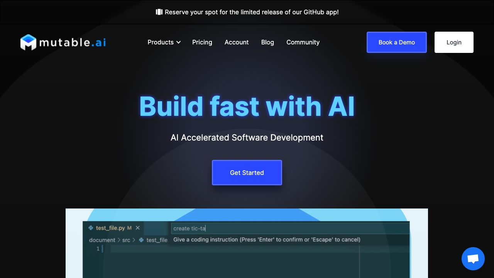494x278 pixels.
Task: Click the Python icon on the test_file.py tab
Action: 90,228
